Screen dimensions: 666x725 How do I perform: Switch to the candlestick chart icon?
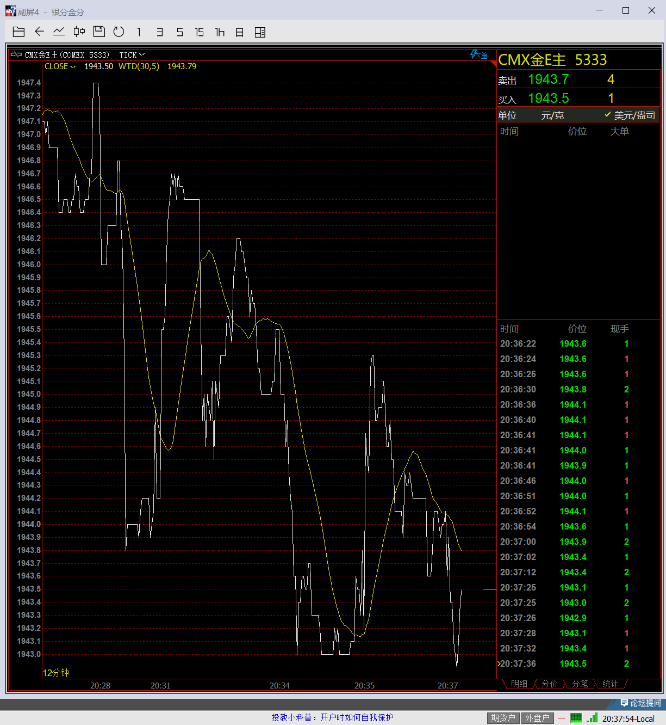click(79, 32)
